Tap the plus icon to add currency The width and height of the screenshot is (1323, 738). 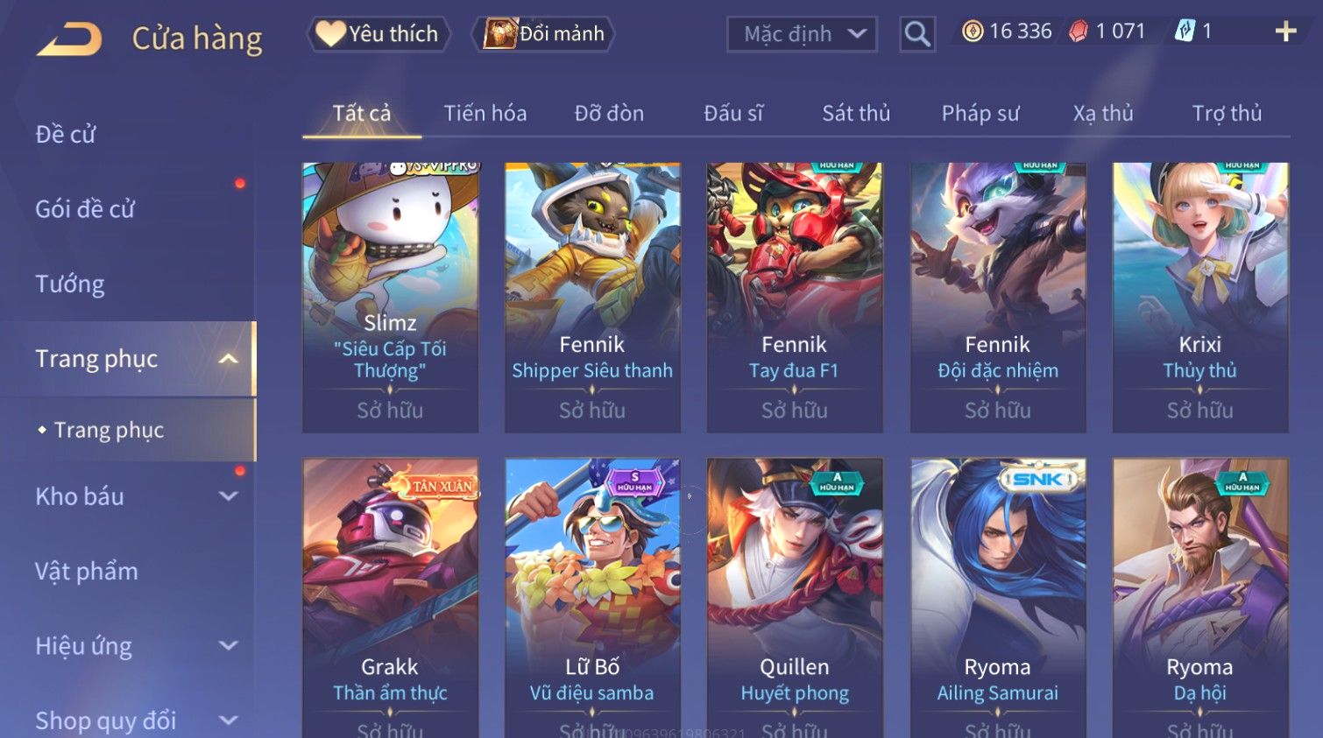[1285, 32]
